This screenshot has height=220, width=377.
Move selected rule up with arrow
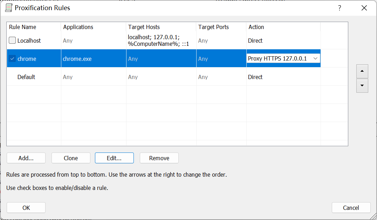tap(362, 71)
